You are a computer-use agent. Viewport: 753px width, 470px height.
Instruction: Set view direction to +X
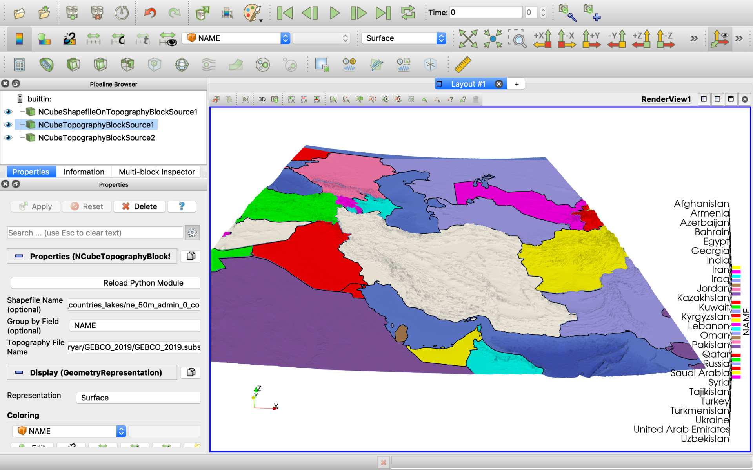542,38
